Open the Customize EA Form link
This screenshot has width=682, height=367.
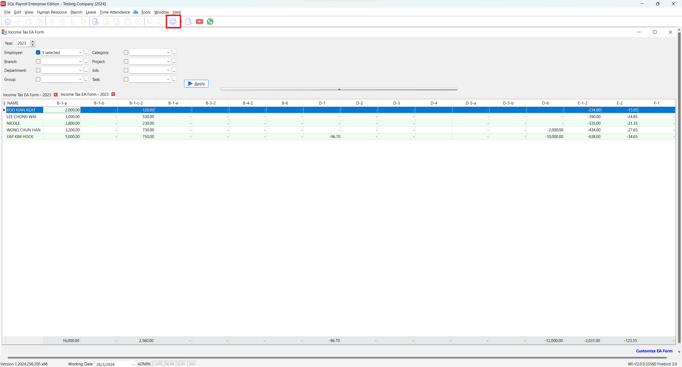pos(654,351)
